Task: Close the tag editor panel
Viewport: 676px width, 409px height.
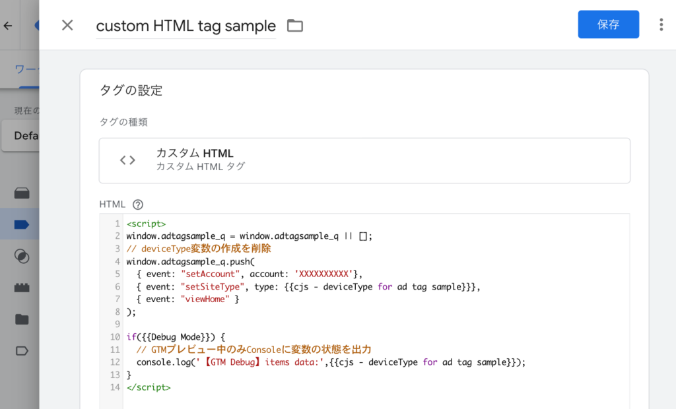Action: pos(67,25)
